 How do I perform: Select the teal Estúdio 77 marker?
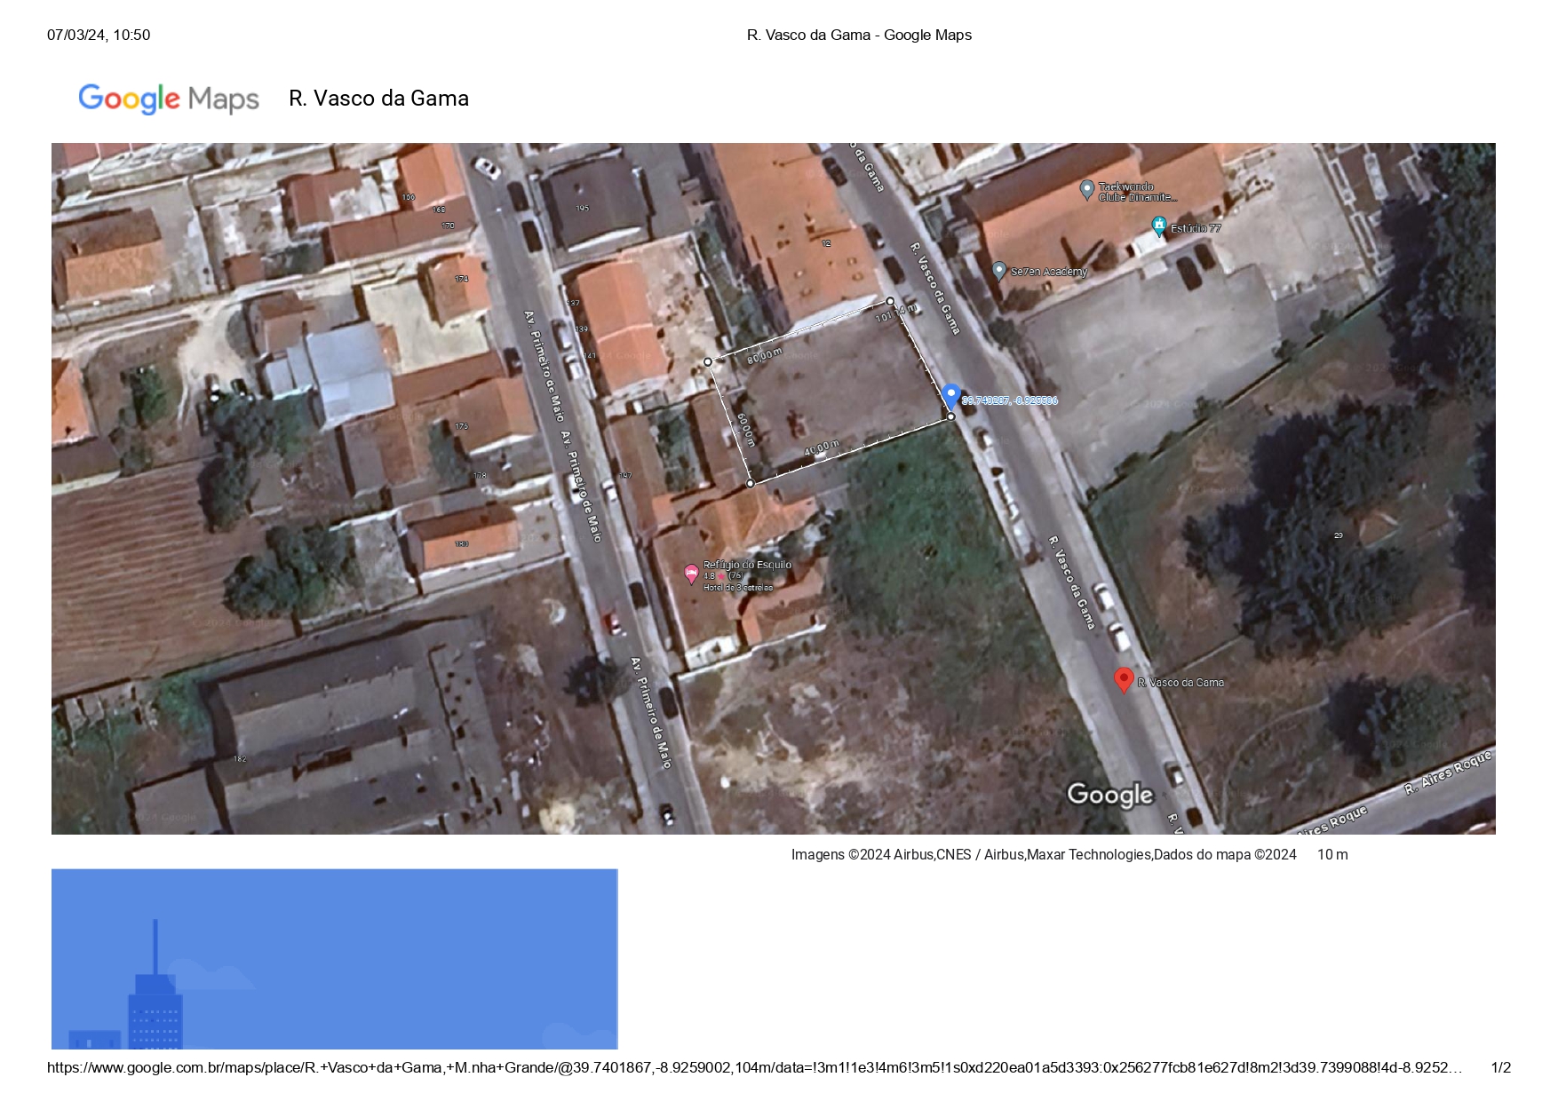pyautogui.click(x=1158, y=226)
